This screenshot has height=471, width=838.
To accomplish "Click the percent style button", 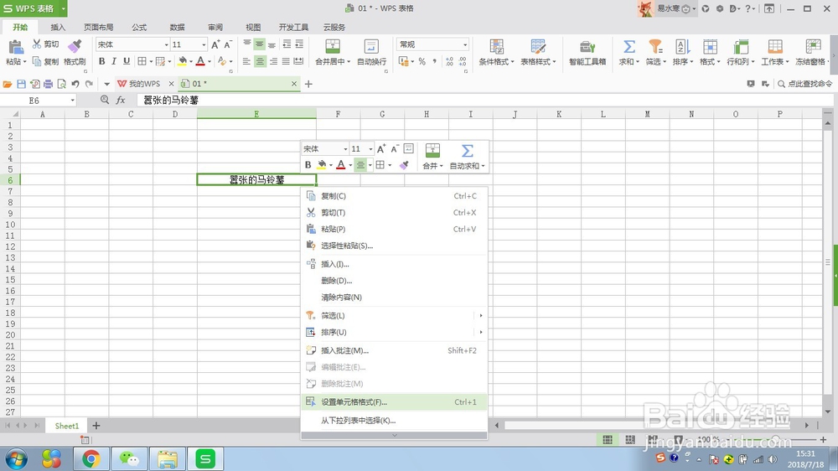I will click(422, 61).
